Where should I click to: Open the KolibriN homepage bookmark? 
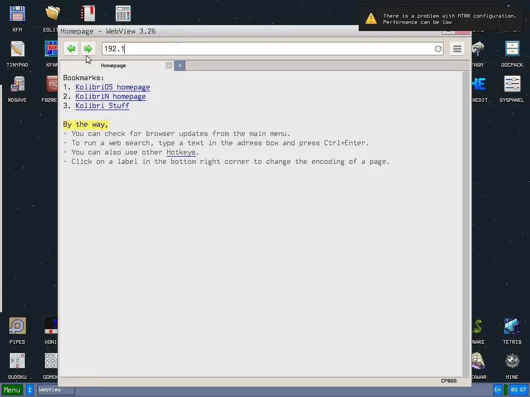tap(111, 97)
